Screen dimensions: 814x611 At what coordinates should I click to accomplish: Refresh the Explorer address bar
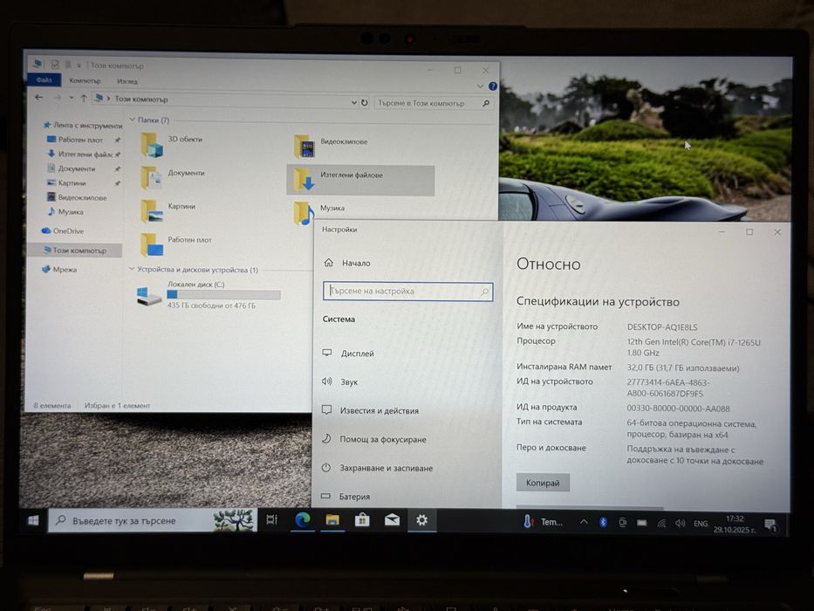(x=365, y=102)
